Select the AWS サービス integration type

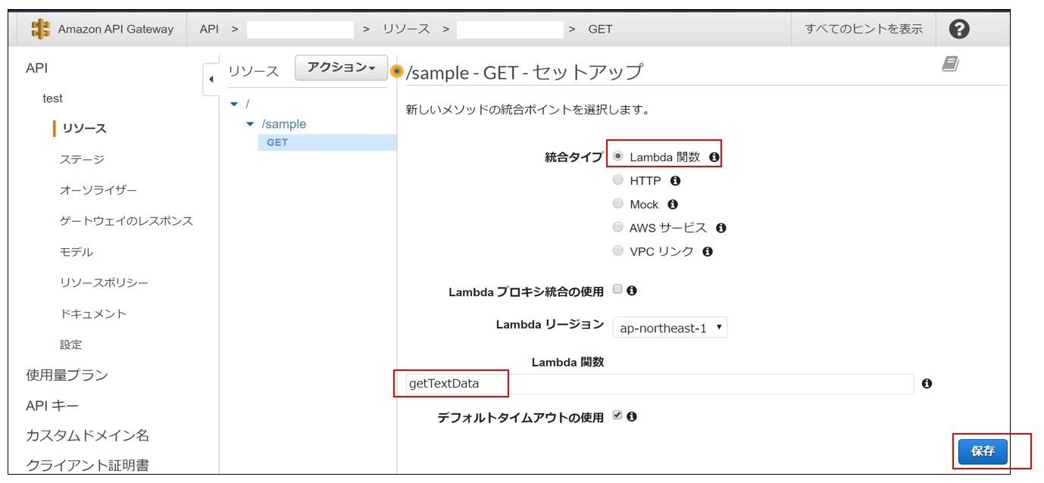618,227
